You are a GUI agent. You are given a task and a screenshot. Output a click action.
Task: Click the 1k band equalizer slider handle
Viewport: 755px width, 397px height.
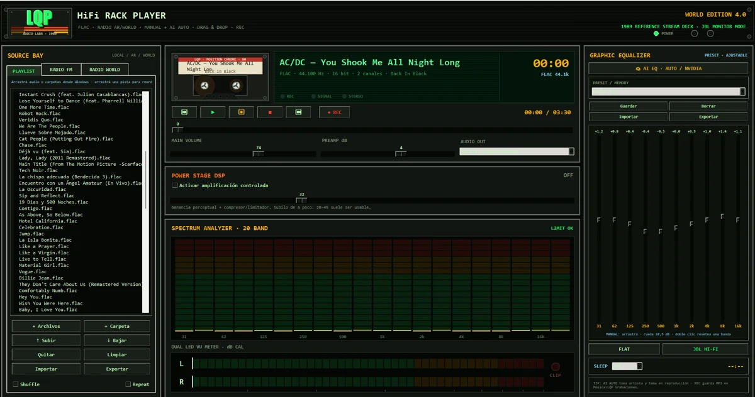tap(676, 228)
